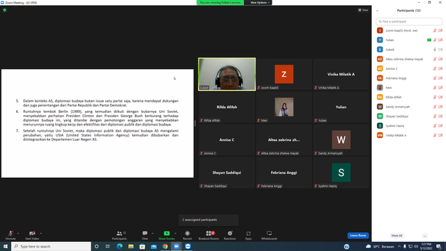Select Annisa C in the participants list
Image resolution: width=446 pixels, height=251 pixels.
point(409,68)
